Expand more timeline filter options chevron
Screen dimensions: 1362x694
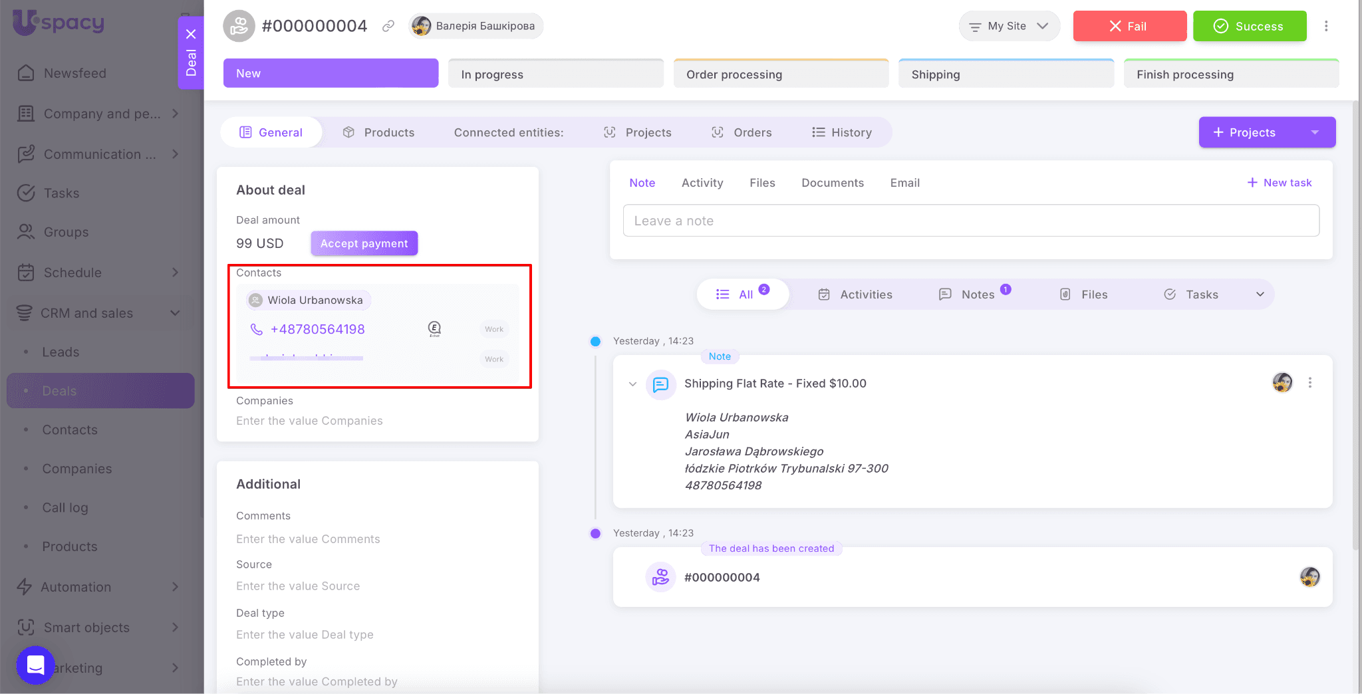tap(1260, 294)
